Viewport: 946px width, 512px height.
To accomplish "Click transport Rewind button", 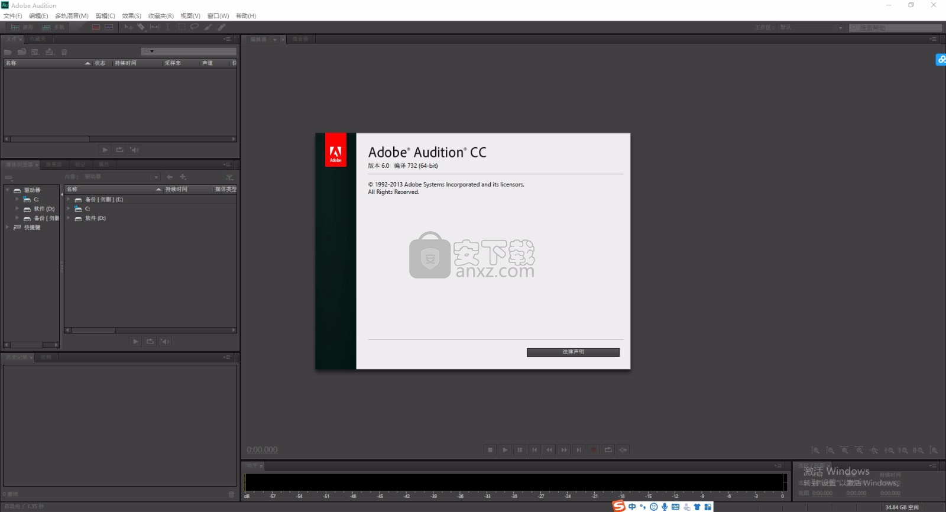I will 549,450.
